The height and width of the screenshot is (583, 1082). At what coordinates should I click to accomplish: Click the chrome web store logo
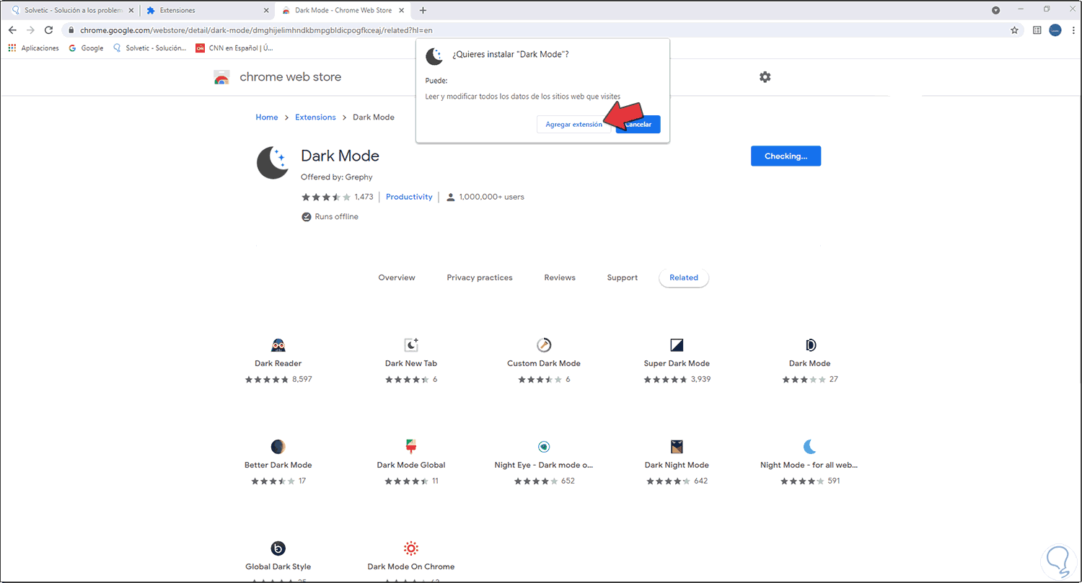(x=221, y=77)
